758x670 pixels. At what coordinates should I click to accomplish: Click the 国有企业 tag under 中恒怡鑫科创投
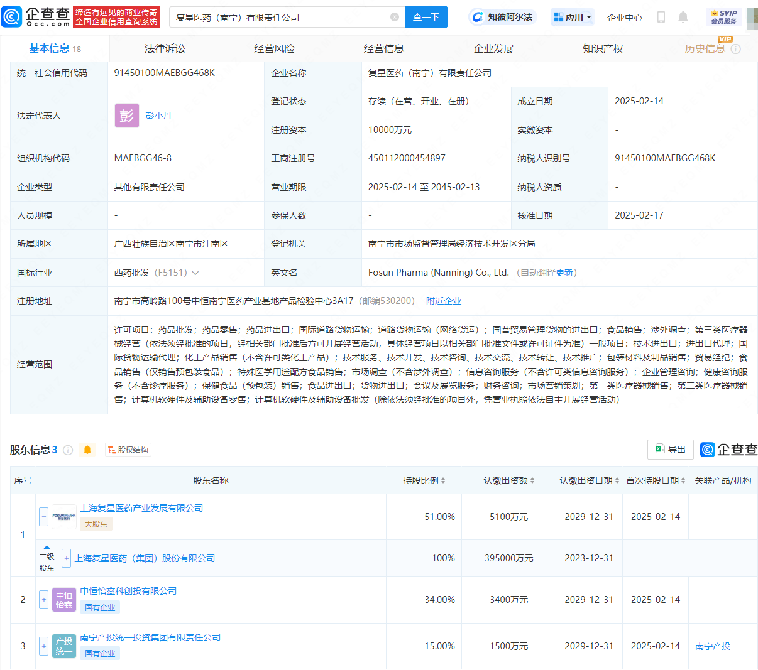pos(100,607)
